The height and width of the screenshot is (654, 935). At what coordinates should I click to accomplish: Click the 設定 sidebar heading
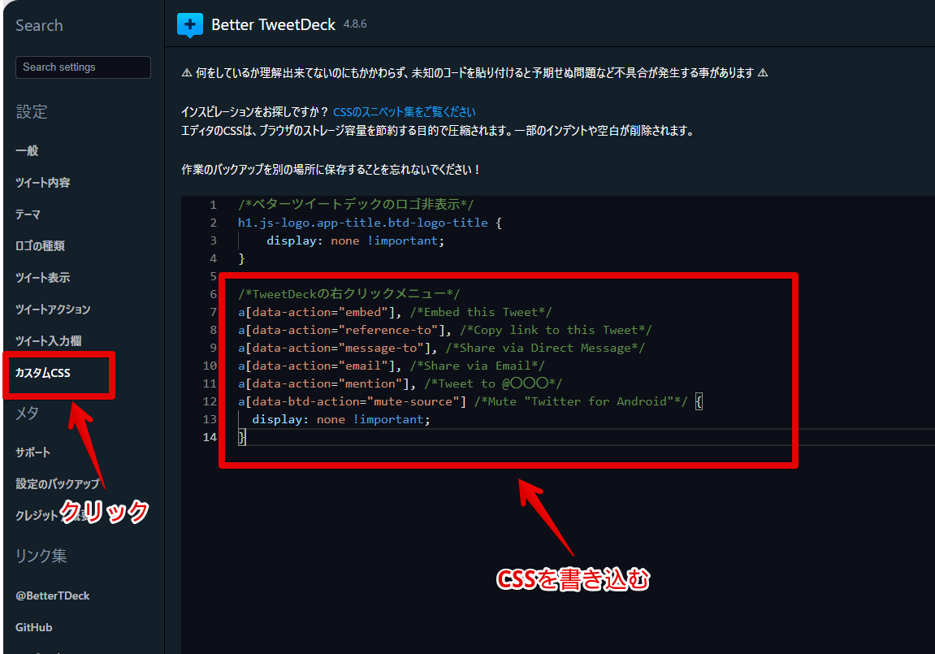coord(32,111)
